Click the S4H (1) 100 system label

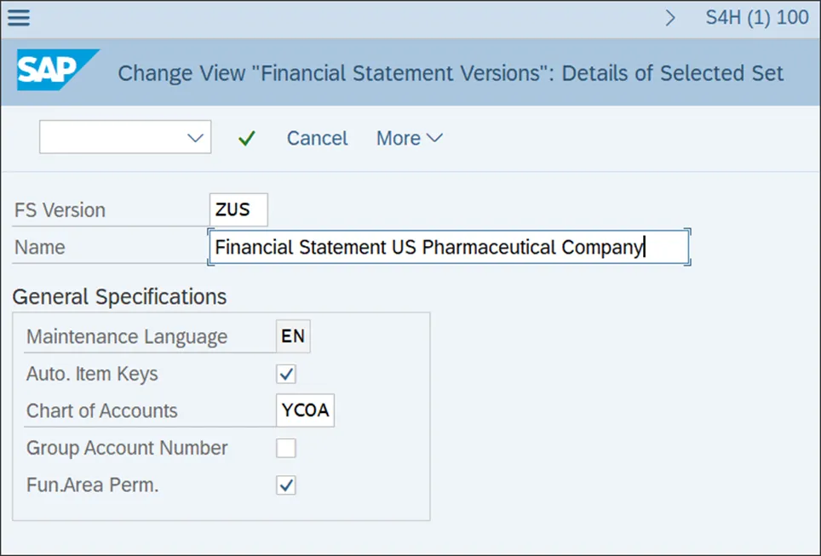[756, 18]
